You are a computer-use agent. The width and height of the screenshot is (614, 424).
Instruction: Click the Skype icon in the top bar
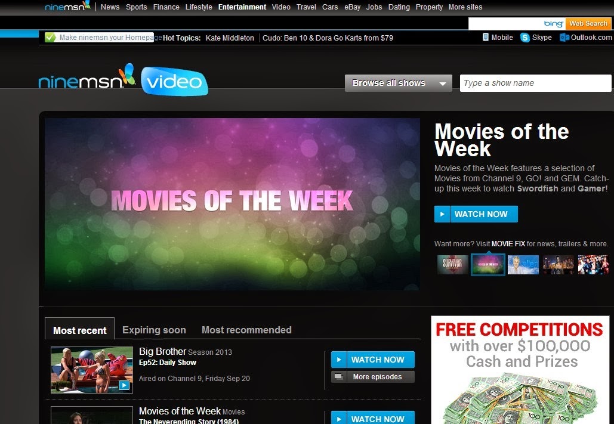[x=524, y=38]
